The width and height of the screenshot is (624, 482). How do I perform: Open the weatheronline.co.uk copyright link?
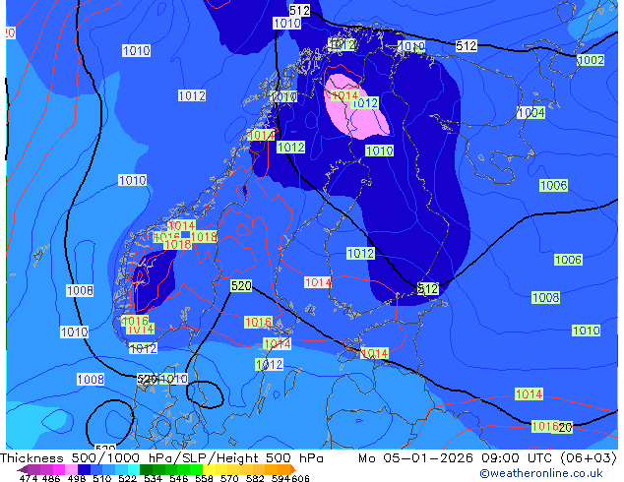click(x=541, y=473)
